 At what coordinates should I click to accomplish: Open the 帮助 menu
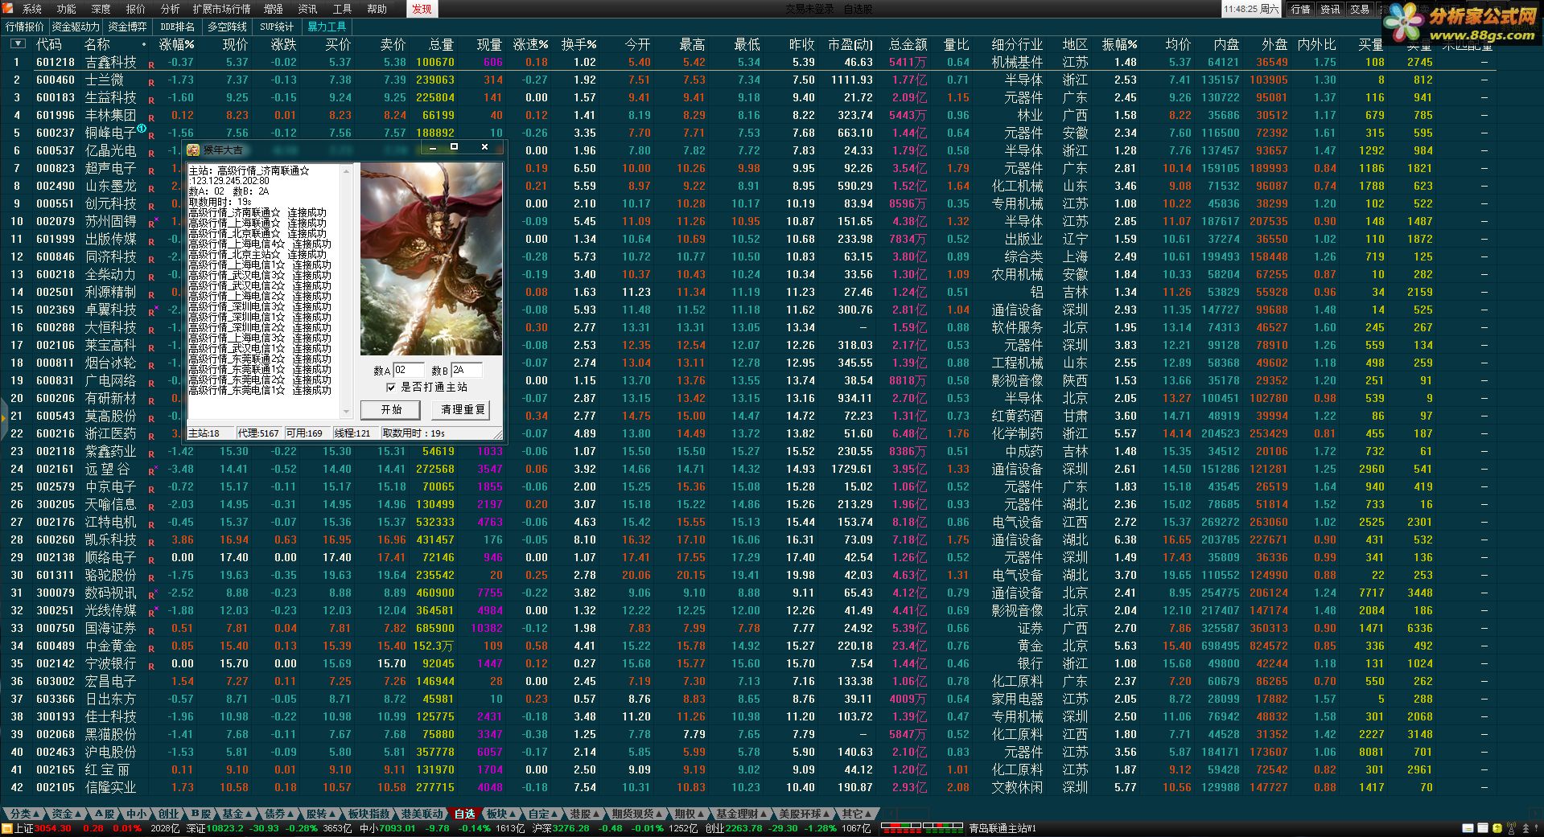click(x=377, y=9)
